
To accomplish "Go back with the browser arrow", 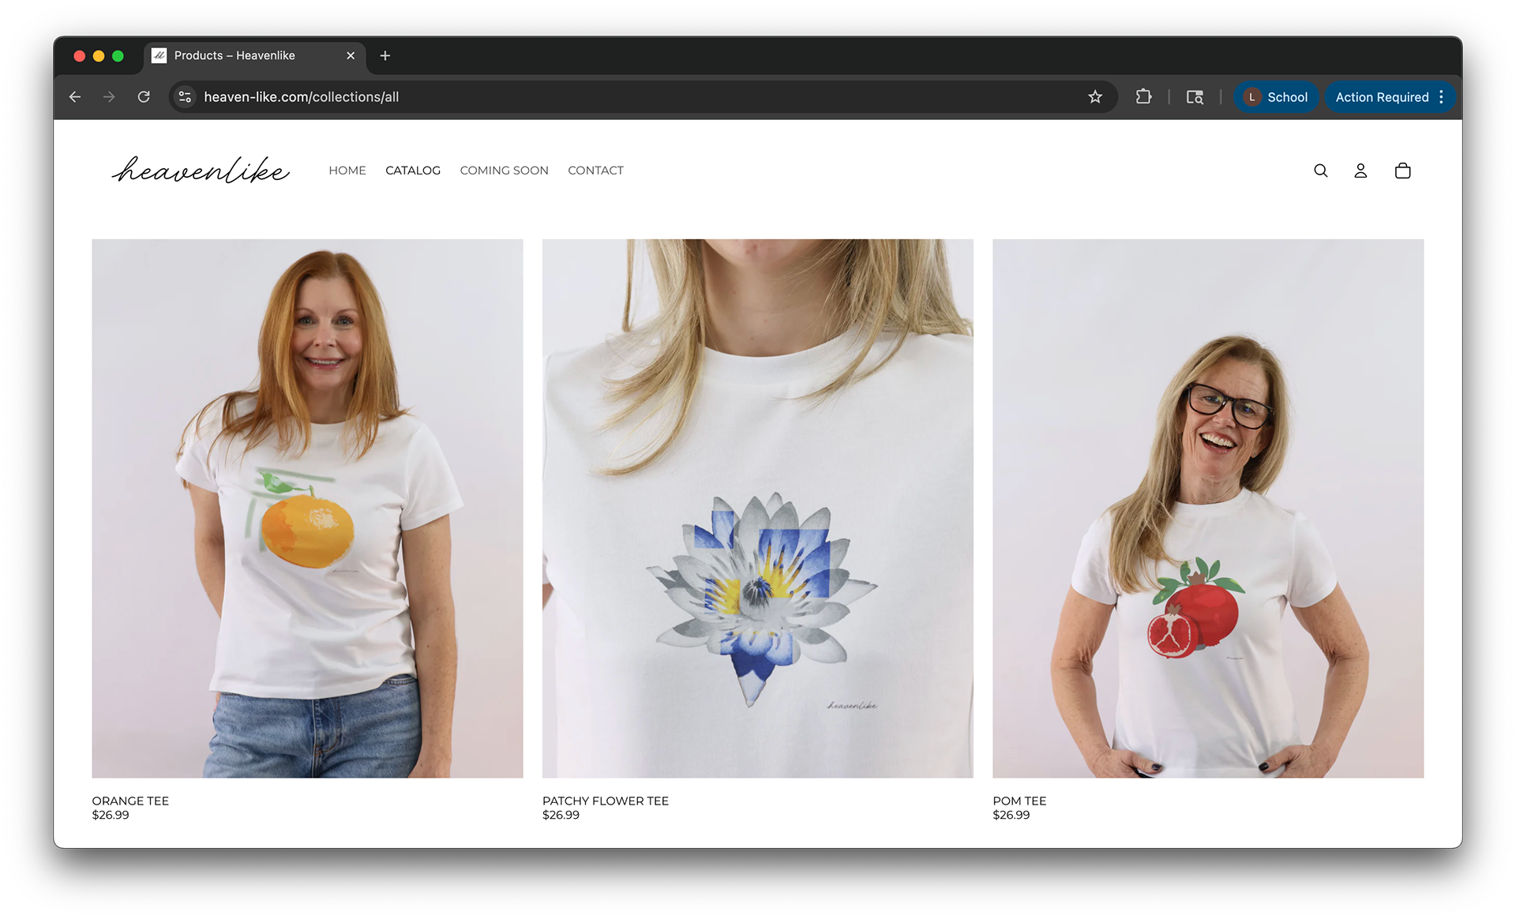I will pos(75,97).
